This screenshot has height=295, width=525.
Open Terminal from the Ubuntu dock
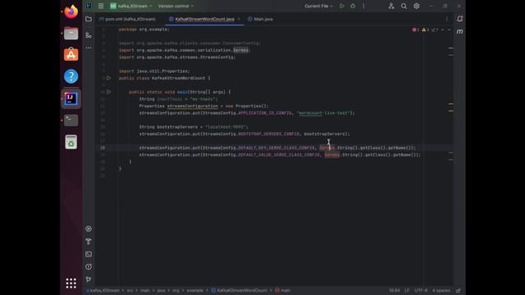(x=71, y=120)
